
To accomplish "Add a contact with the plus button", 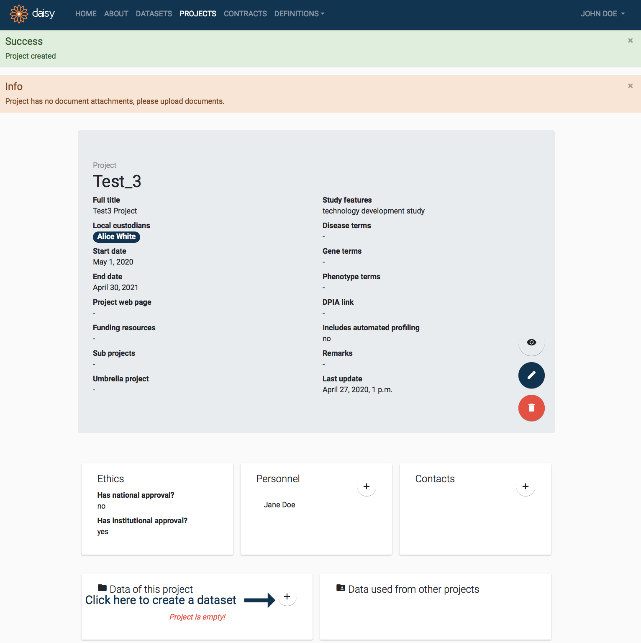I will 526,486.
